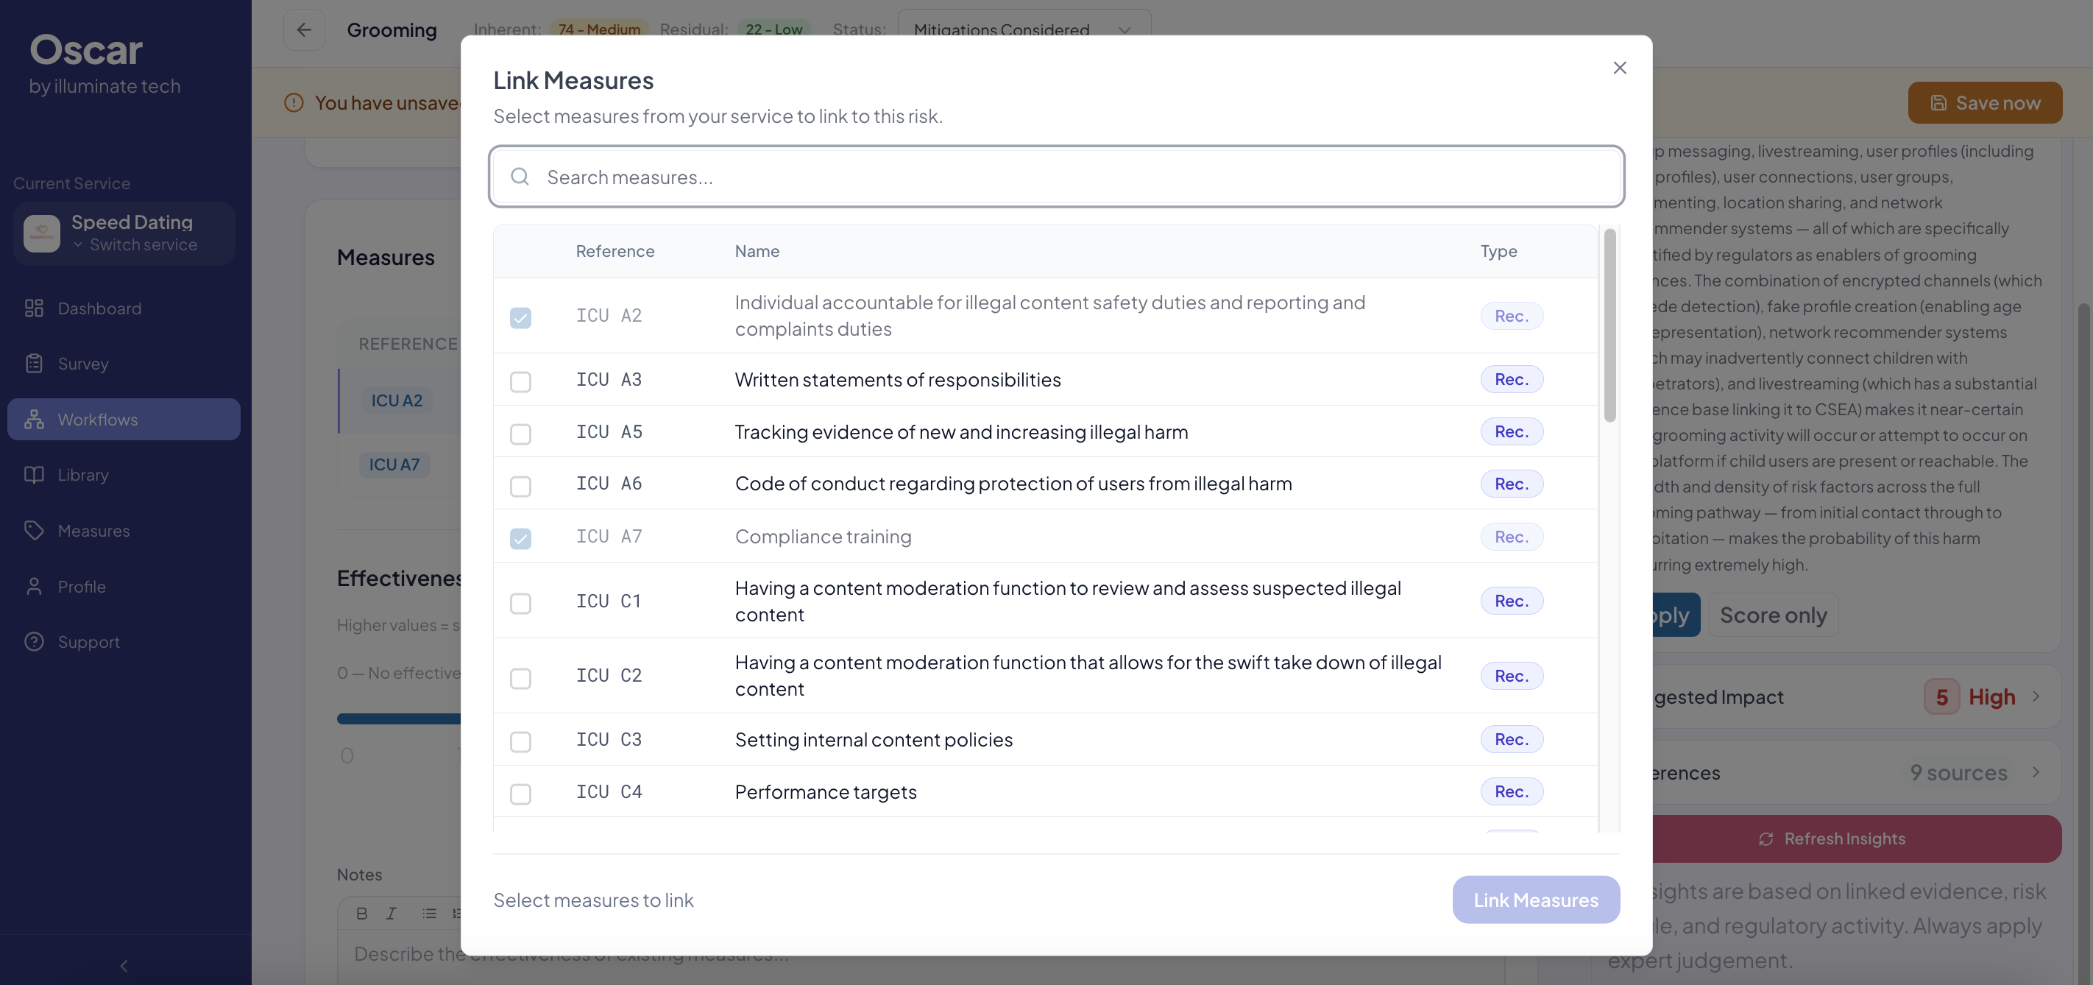Expand the Switch service selector
Viewport: 2093px width, 985px height.
[134, 244]
